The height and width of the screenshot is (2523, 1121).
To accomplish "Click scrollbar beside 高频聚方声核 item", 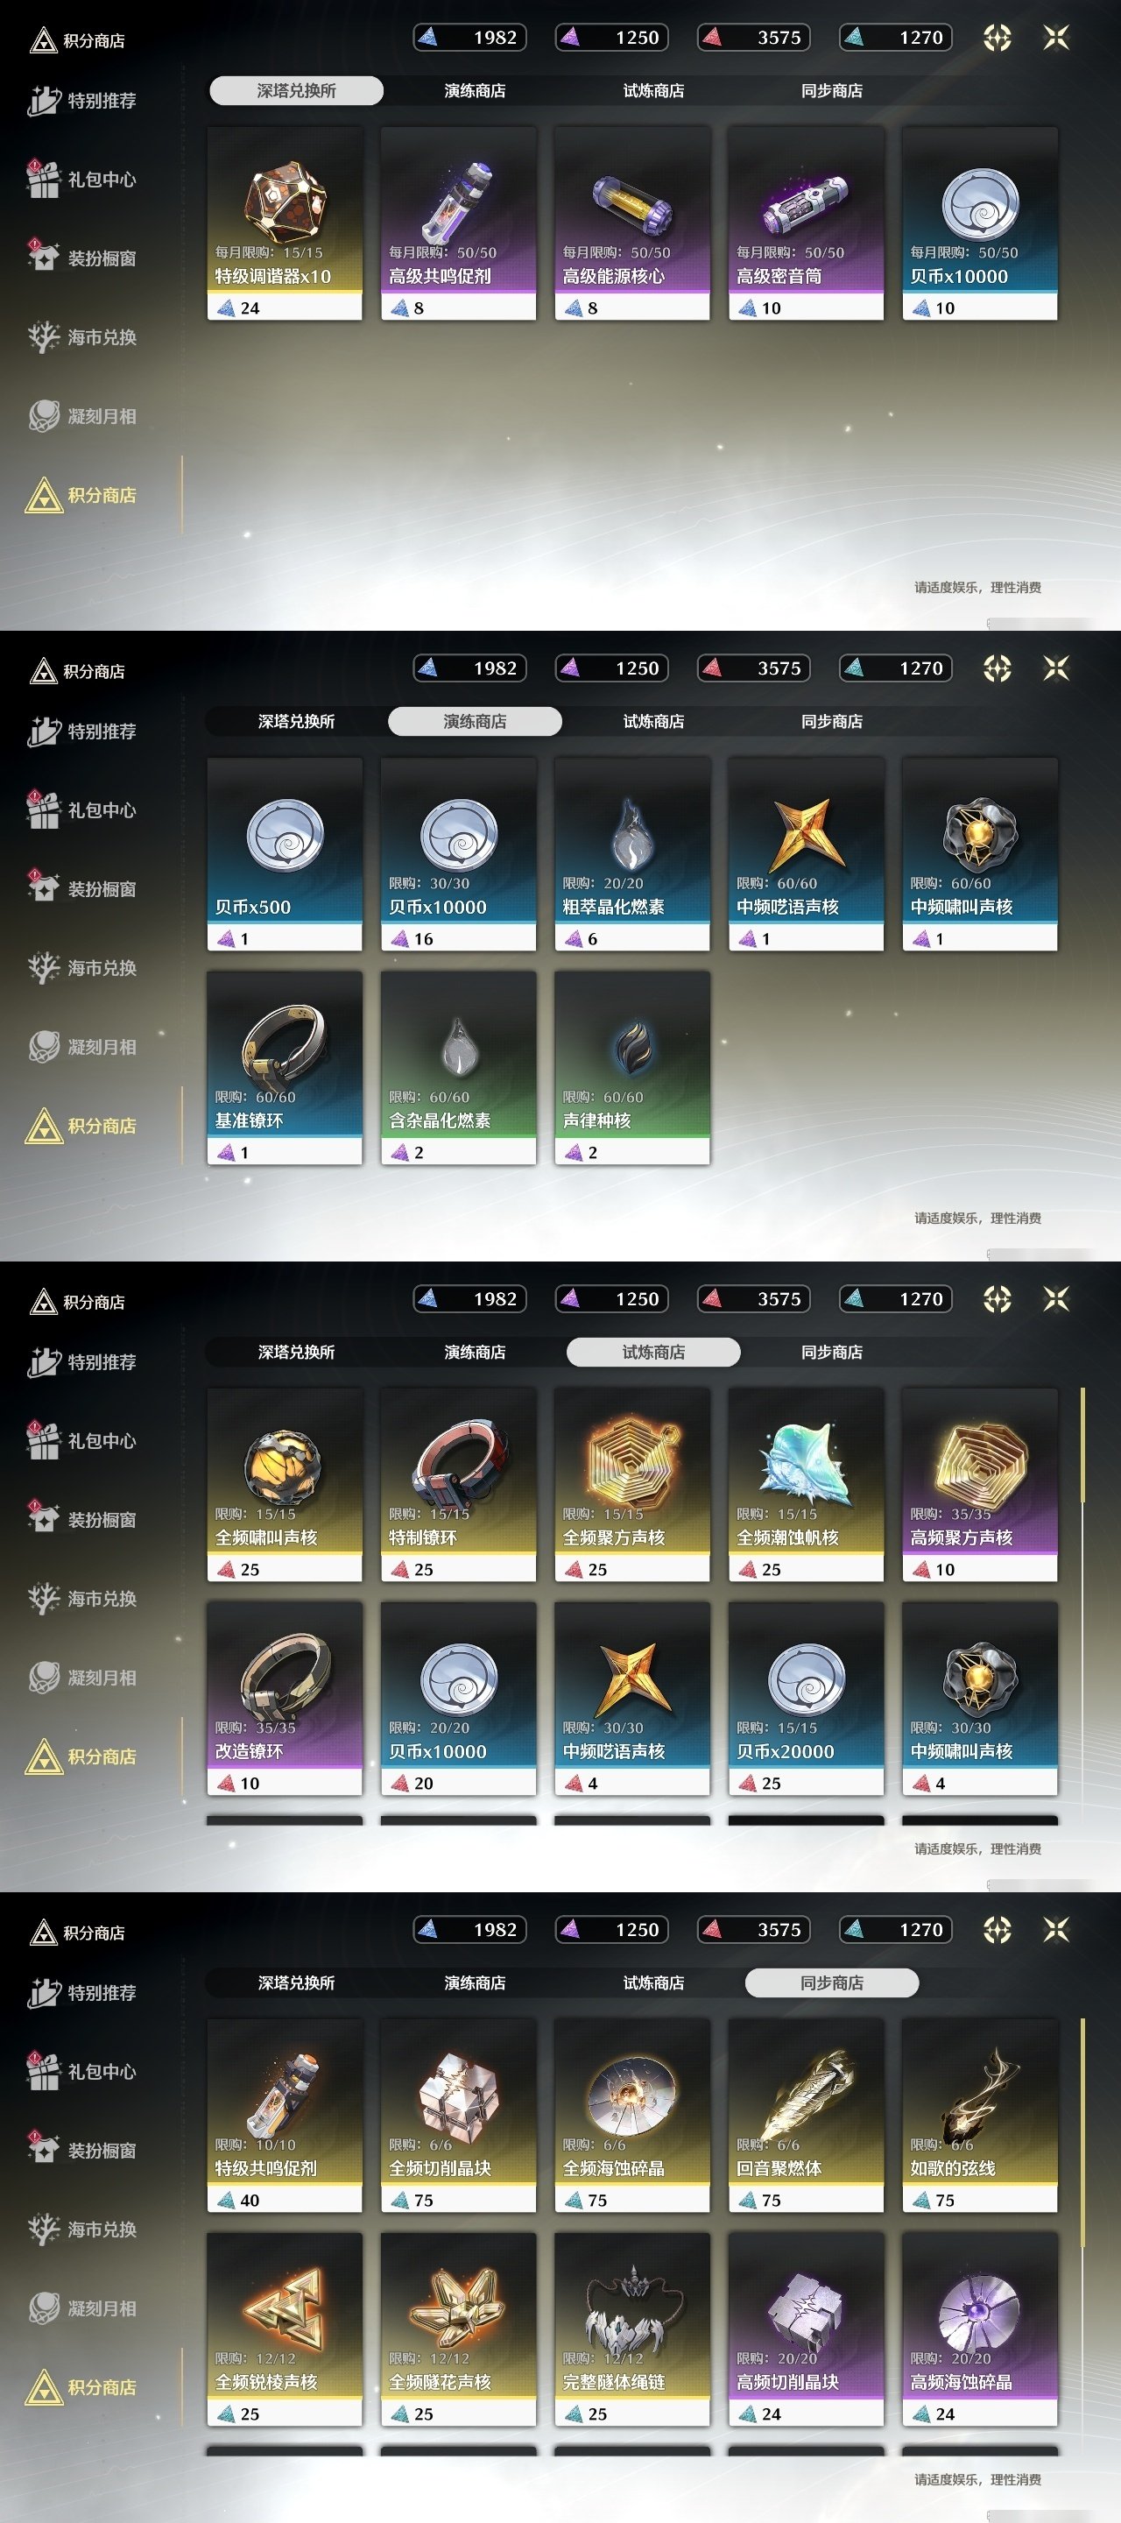I will pyautogui.click(x=1082, y=1445).
